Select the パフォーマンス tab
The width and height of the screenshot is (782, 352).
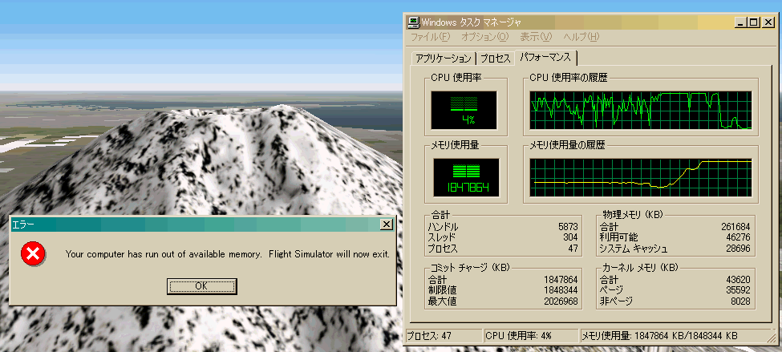(545, 58)
